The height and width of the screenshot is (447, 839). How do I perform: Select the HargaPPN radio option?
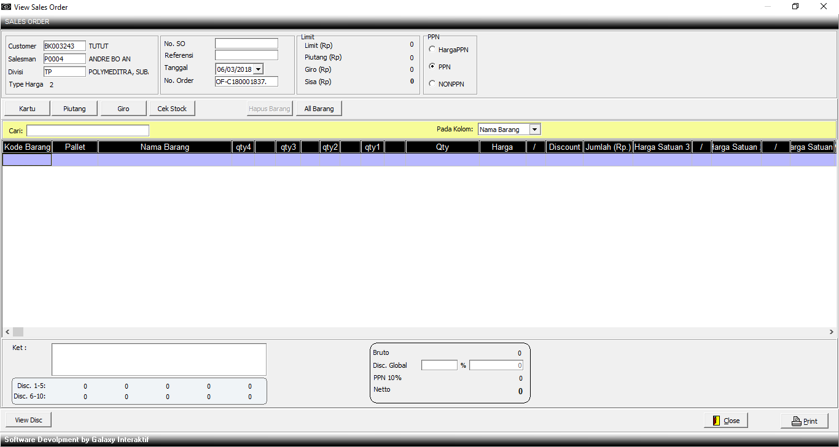[432, 50]
